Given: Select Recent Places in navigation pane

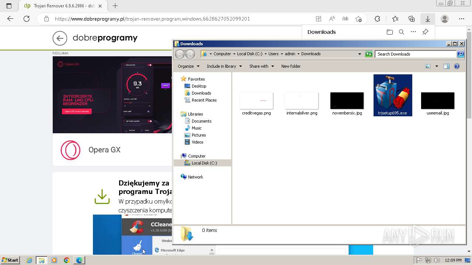Looking at the screenshot, I should pos(204,100).
